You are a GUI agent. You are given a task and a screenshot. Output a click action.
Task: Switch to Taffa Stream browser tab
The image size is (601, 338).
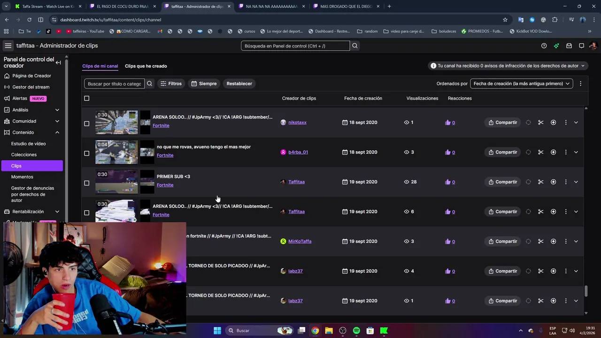[x=47, y=7]
